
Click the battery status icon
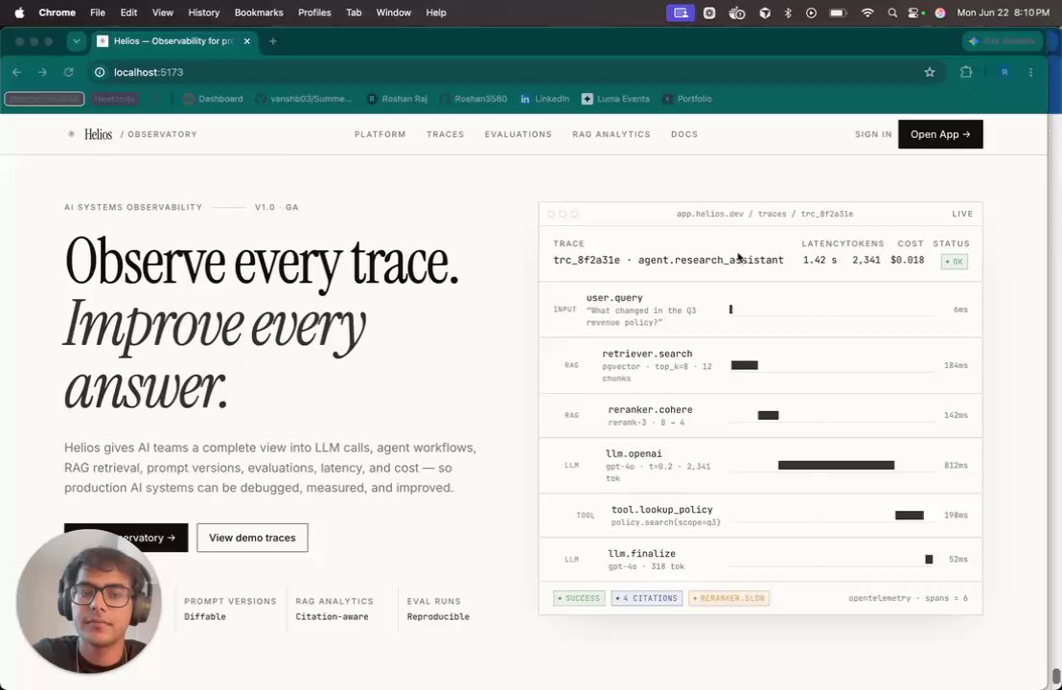pos(839,12)
